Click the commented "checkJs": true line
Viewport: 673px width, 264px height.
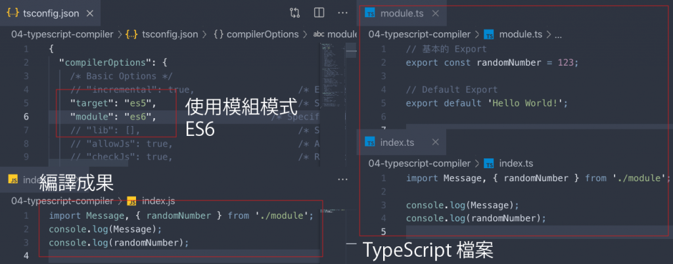(x=122, y=157)
